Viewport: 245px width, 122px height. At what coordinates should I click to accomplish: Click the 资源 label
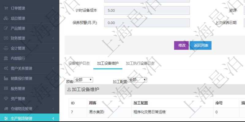[233, 10]
